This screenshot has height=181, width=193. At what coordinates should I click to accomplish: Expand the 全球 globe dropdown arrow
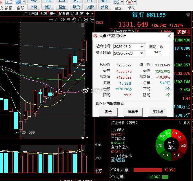(24, 2)
